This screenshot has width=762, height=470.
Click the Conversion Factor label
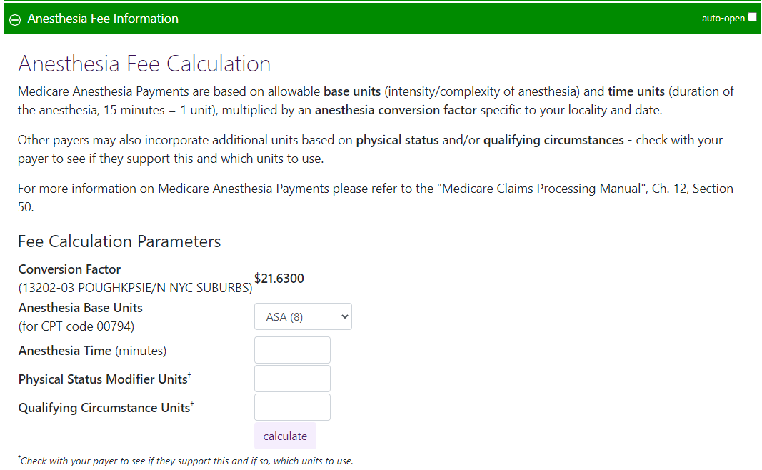point(69,269)
